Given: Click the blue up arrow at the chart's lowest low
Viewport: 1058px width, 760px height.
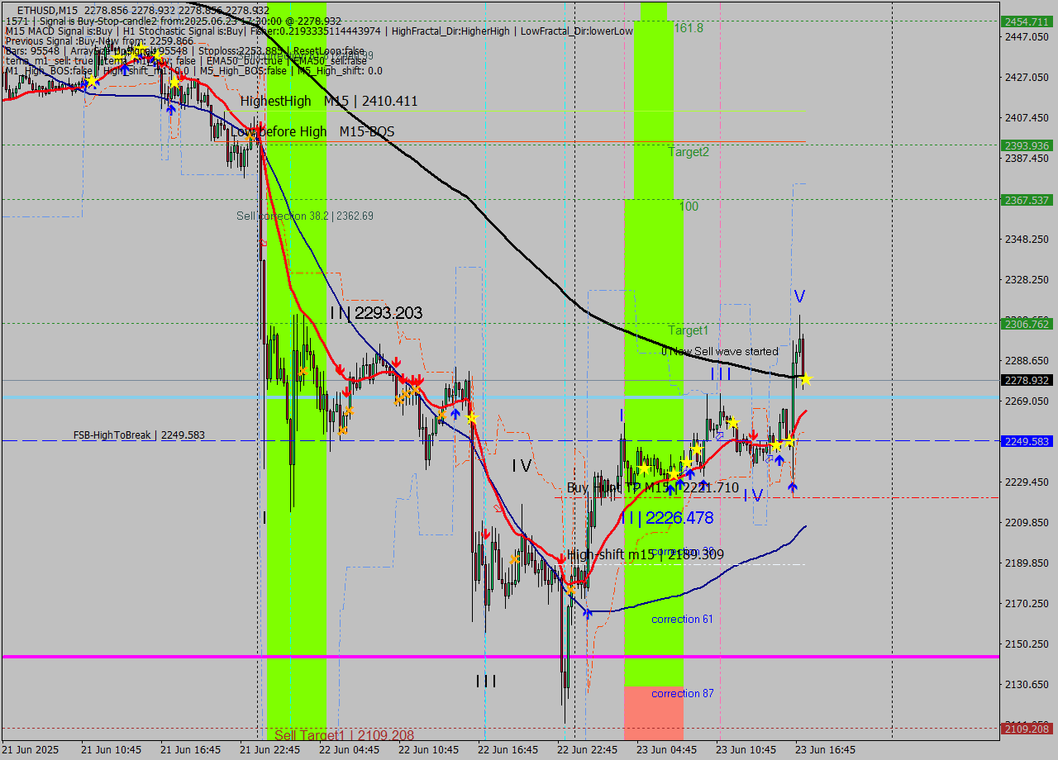Looking at the screenshot, I should [x=587, y=612].
